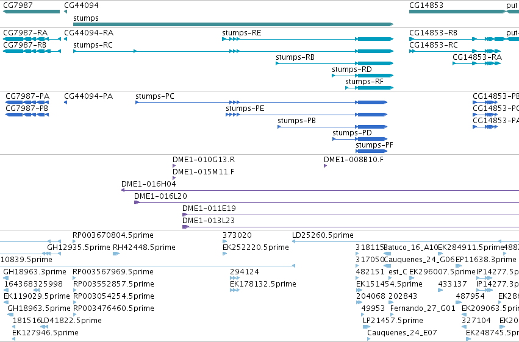The width and height of the screenshot is (519, 342).
Task: Click the DME1-008B10.F label
Action: coord(354,160)
